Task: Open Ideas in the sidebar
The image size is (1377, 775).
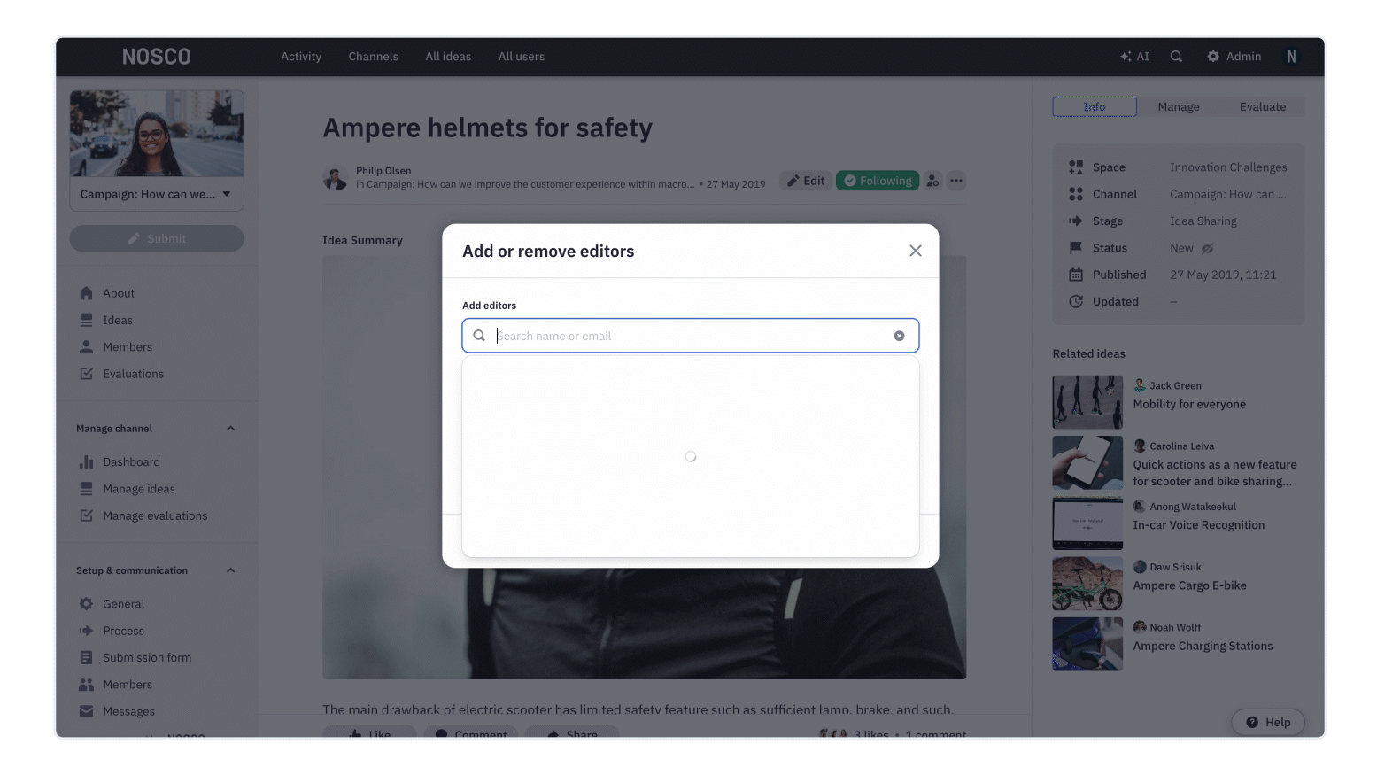Action: coord(118,320)
